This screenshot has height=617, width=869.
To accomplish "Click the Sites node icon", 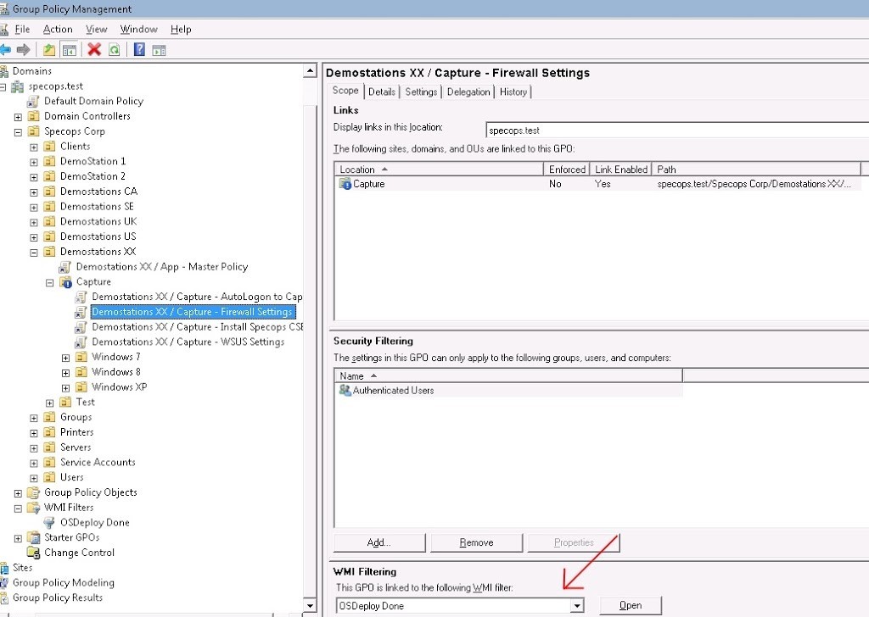I will [x=4, y=568].
